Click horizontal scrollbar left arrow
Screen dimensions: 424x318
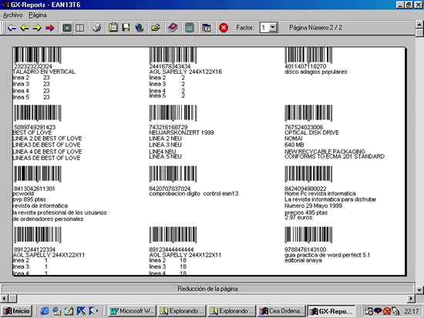(4, 299)
